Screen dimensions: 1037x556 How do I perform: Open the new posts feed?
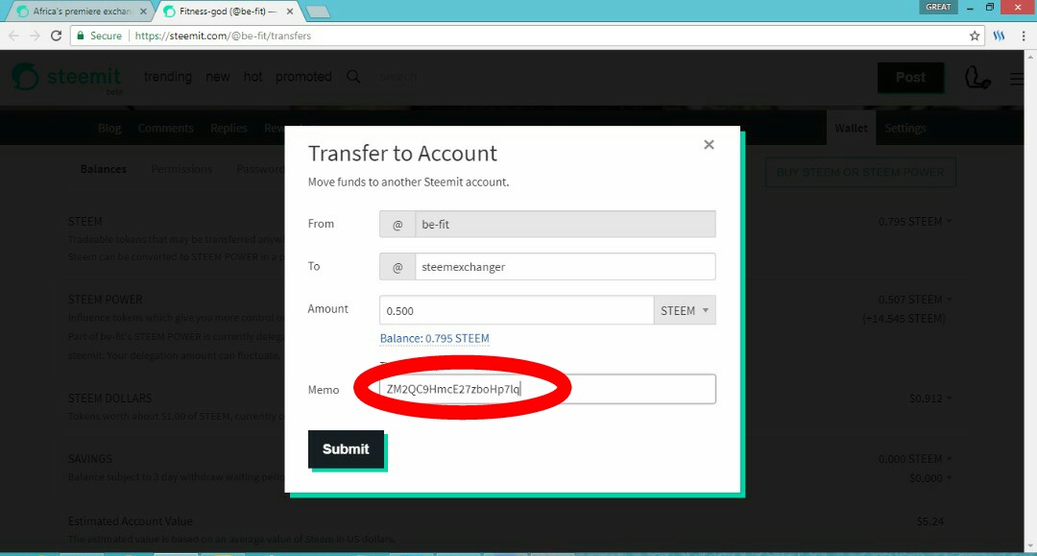point(218,77)
